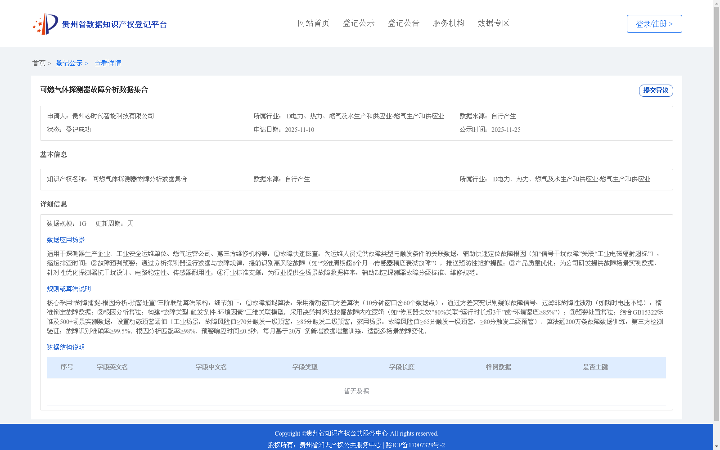Click the 更新周期 天 value
This screenshot has width=720, height=450.
[130, 224]
